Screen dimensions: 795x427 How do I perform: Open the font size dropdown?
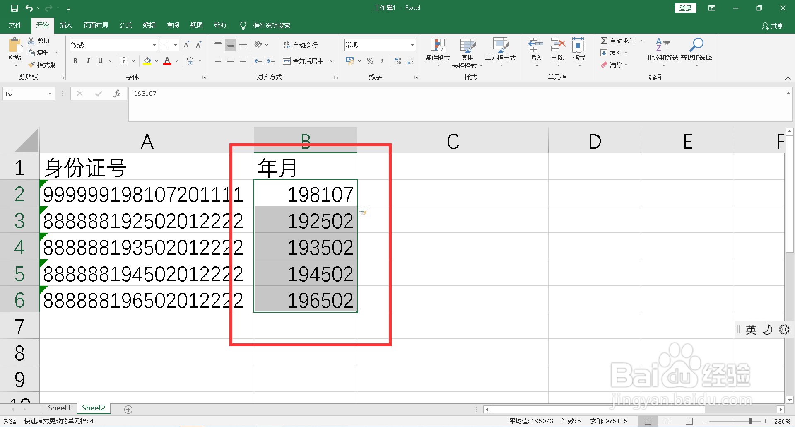coord(176,45)
